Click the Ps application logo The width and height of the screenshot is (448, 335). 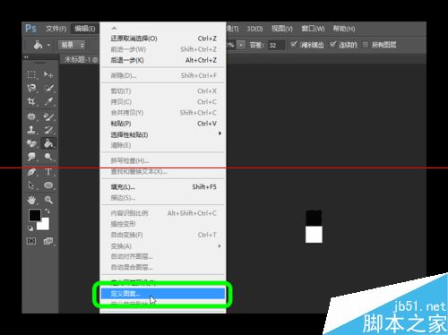click(x=30, y=29)
